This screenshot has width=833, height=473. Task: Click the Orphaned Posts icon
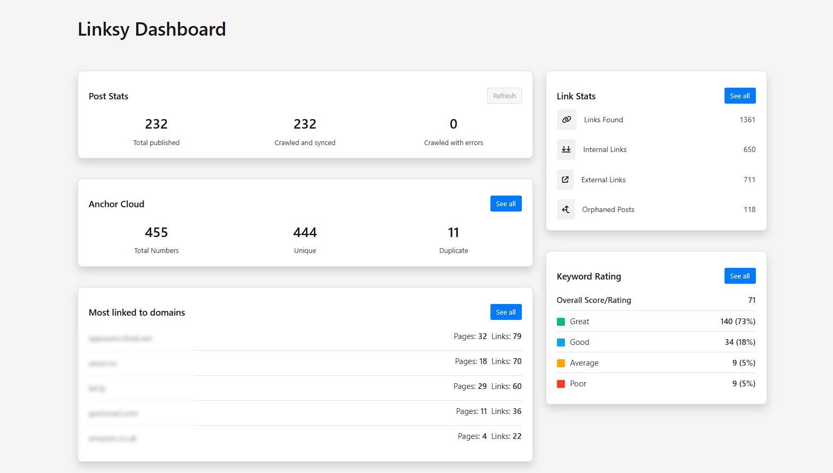coord(565,209)
